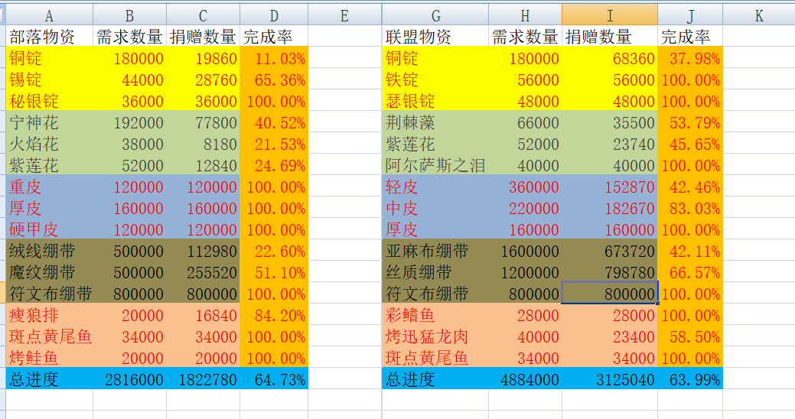Click the select-all corner of the grid
Screen dimensions: 795x419
tap(2, 15)
